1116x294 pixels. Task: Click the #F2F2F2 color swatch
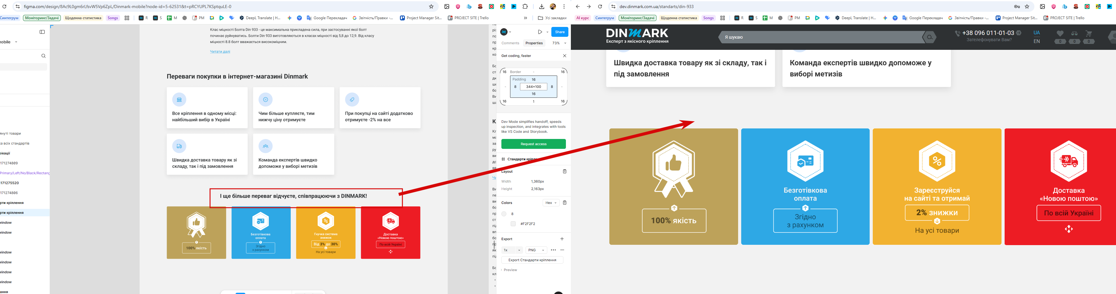513,224
